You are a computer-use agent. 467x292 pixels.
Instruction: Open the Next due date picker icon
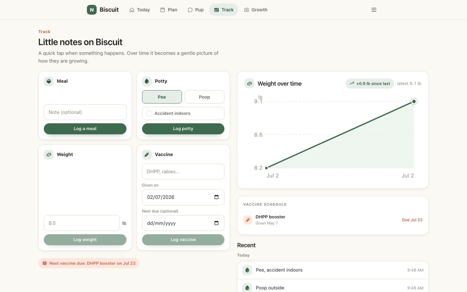click(x=216, y=223)
